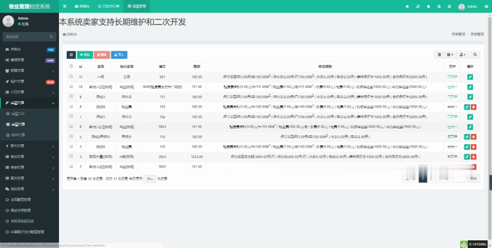Image resolution: width=492 pixels, height=248 pixels.
Task: Click the trash clear-cache icon in header
Action: (x=429, y=7)
